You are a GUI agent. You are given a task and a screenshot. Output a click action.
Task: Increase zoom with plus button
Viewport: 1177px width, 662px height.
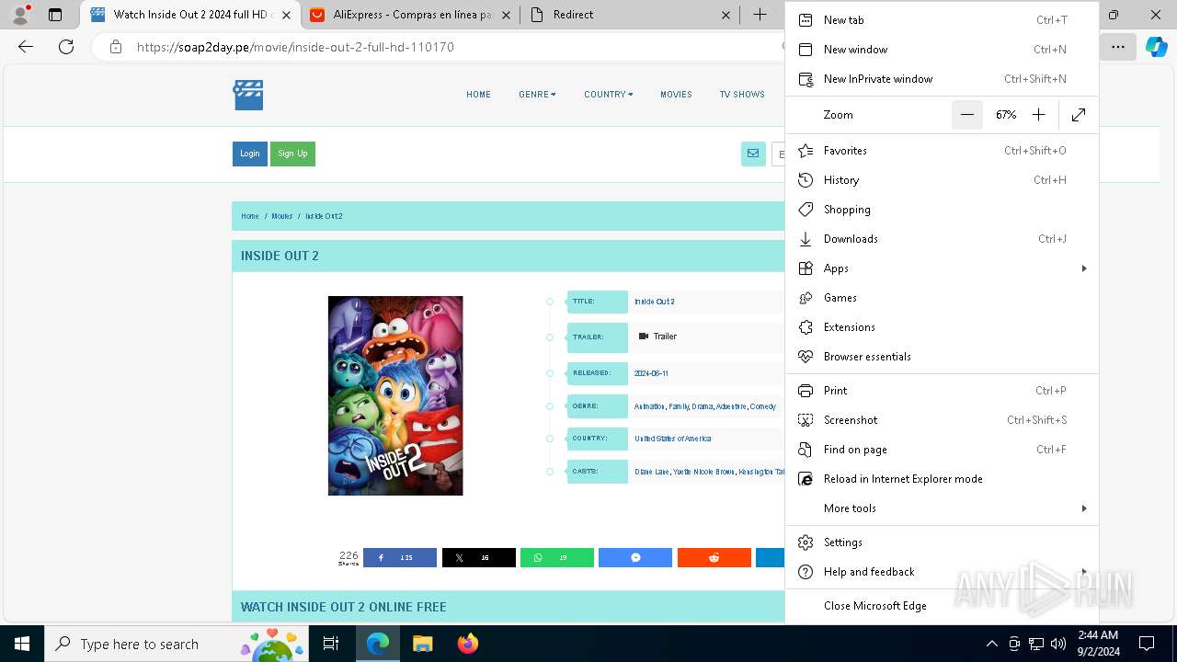(1038, 115)
